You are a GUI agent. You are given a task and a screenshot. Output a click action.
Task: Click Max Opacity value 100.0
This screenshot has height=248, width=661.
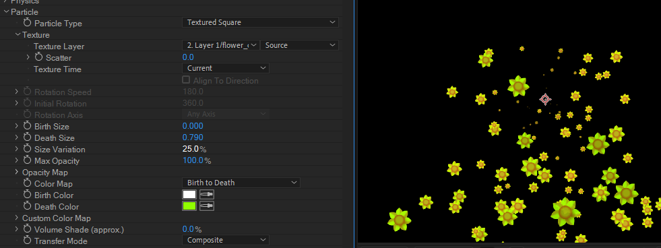(x=193, y=160)
